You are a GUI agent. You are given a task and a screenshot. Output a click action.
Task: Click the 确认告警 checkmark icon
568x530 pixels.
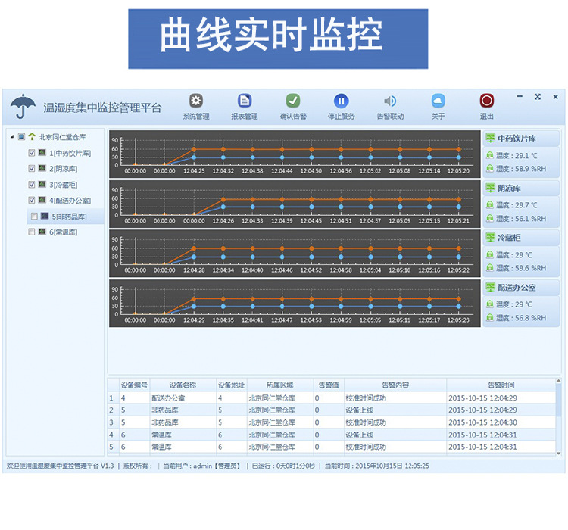tap(293, 101)
